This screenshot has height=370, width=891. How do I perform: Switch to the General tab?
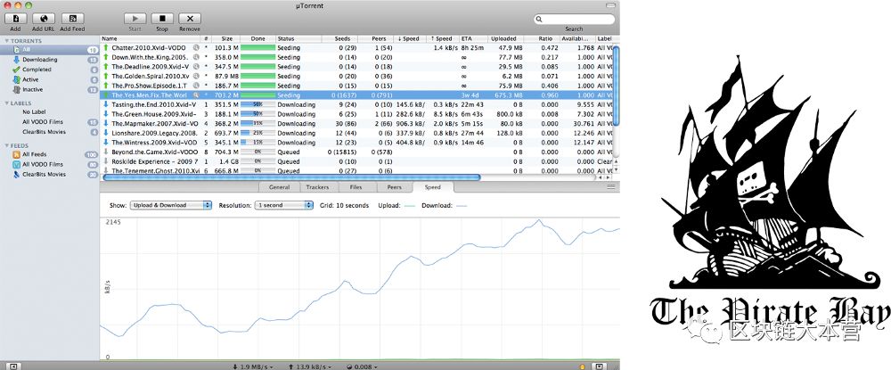(279, 187)
